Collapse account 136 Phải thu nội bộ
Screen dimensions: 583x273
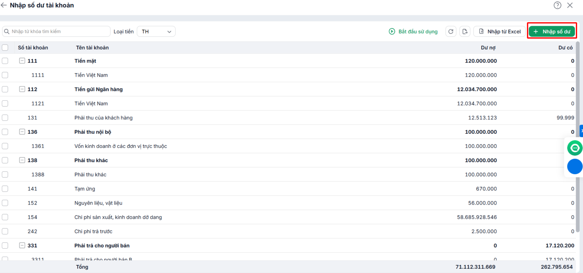pos(22,132)
